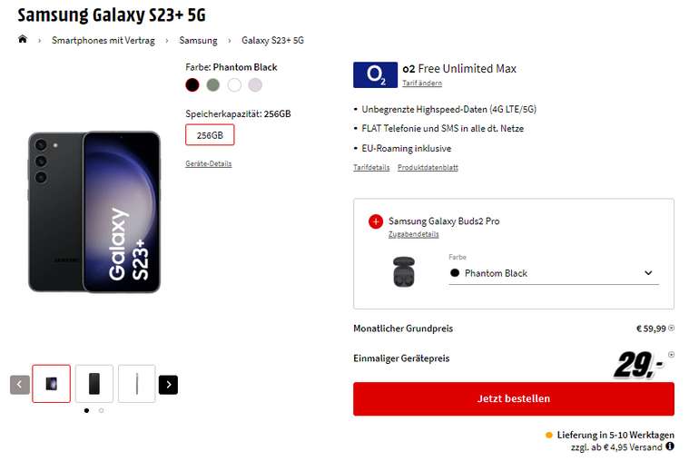This screenshot has width=699, height=461.
Task: Show next gallery thumbnails with right arrow
Action: click(168, 385)
